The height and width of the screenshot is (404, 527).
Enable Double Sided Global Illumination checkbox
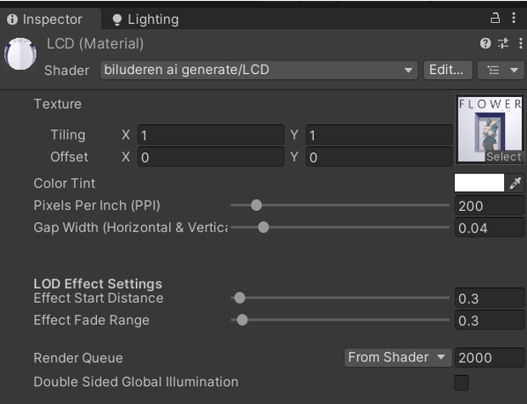[461, 383]
